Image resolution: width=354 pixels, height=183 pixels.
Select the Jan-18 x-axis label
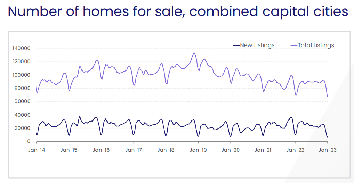pyautogui.click(x=166, y=150)
